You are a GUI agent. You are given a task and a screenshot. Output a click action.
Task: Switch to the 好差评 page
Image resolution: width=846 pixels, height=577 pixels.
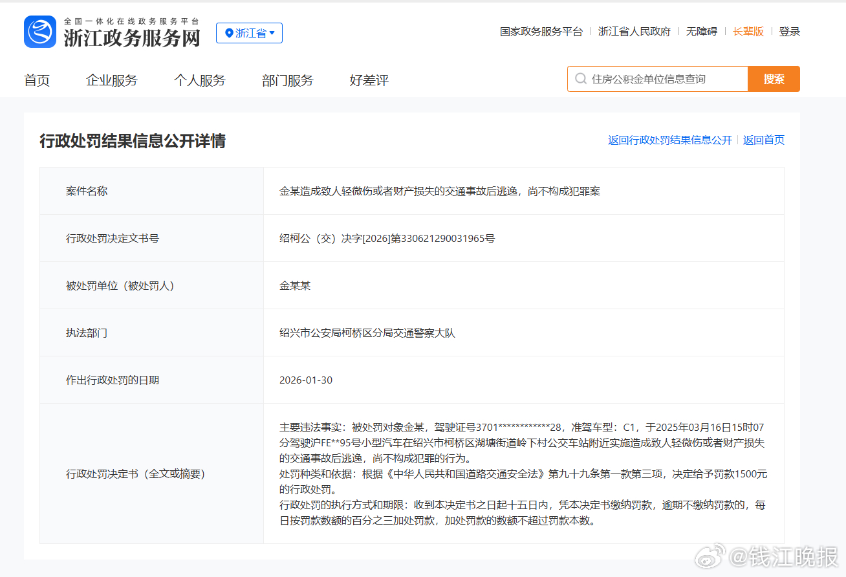point(369,80)
